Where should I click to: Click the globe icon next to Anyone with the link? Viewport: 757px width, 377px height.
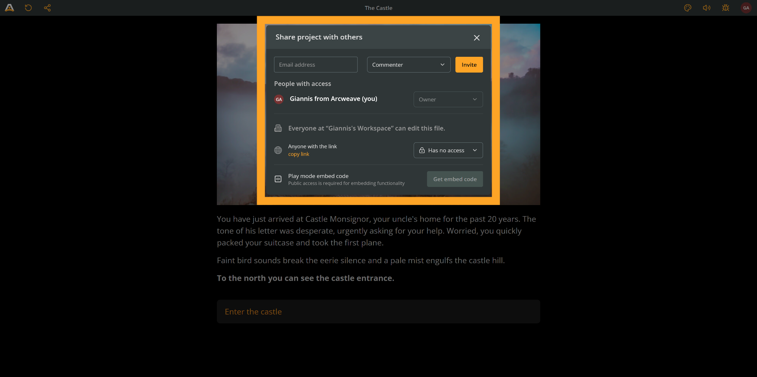(x=278, y=150)
